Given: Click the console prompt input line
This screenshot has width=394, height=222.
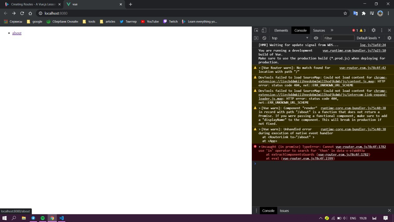Looking at the screenshot, I should pyautogui.click(x=323, y=164).
